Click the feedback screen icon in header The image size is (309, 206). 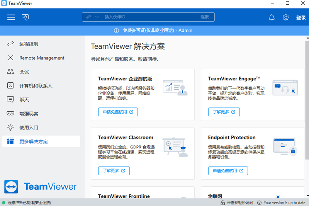point(25,17)
